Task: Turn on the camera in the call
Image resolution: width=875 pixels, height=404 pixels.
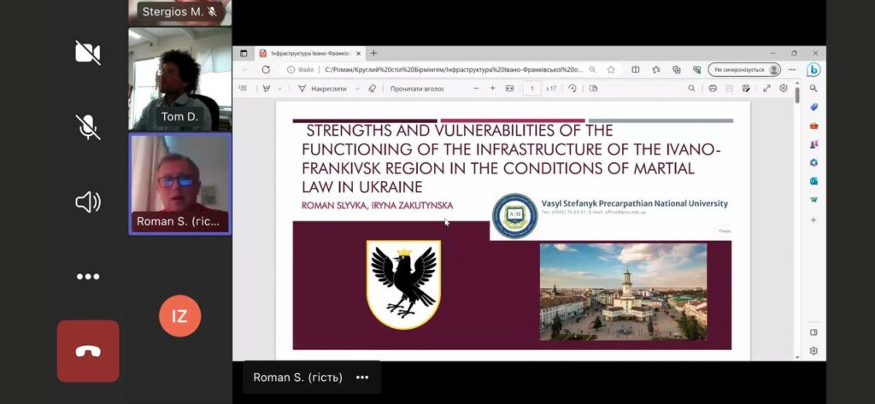Action: pos(87,53)
